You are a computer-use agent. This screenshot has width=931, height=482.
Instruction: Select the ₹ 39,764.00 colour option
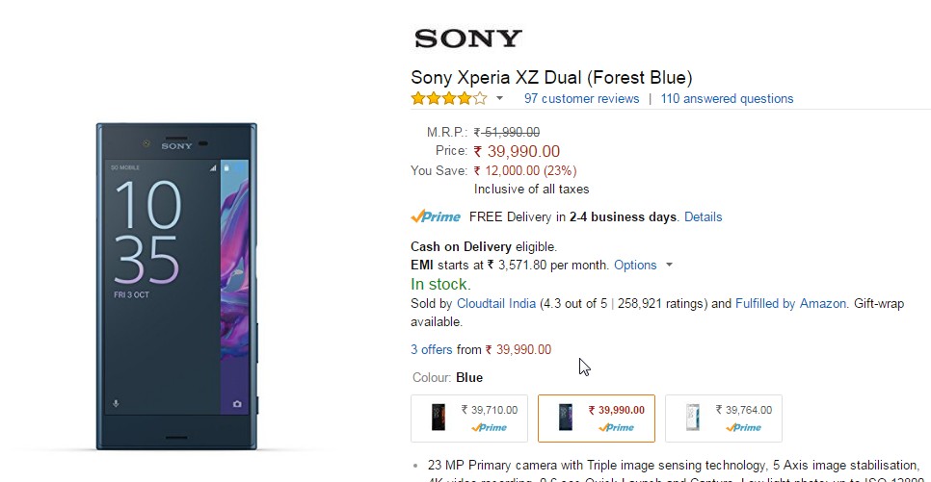coord(723,419)
